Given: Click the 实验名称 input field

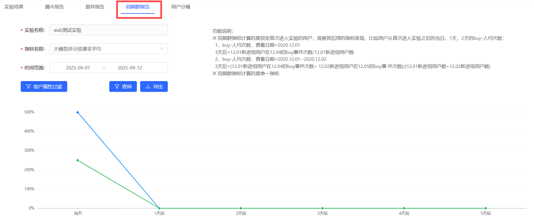Looking at the screenshot, I should pyautogui.click(x=108, y=30).
